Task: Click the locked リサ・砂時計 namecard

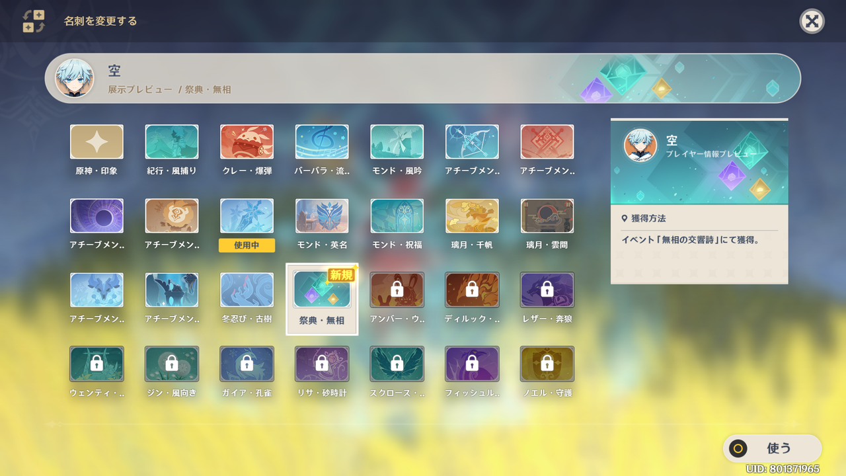Action: click(x=322, y=364)
